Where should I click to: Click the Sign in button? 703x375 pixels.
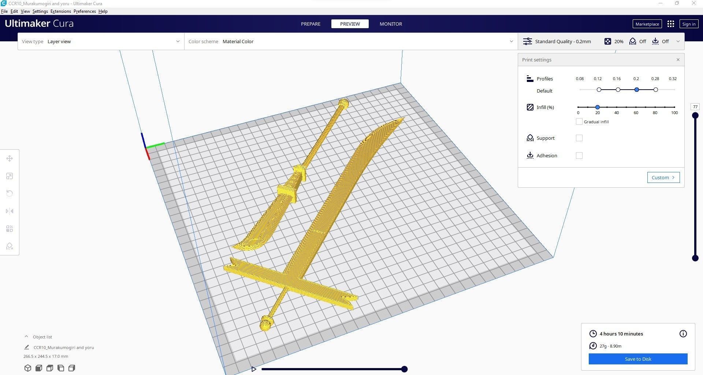[x=689, y=24]
